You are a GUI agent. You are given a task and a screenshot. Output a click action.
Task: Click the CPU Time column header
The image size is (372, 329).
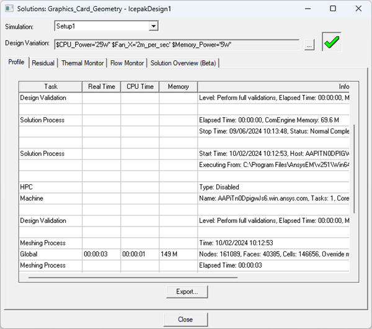click(x=139, y=86)
